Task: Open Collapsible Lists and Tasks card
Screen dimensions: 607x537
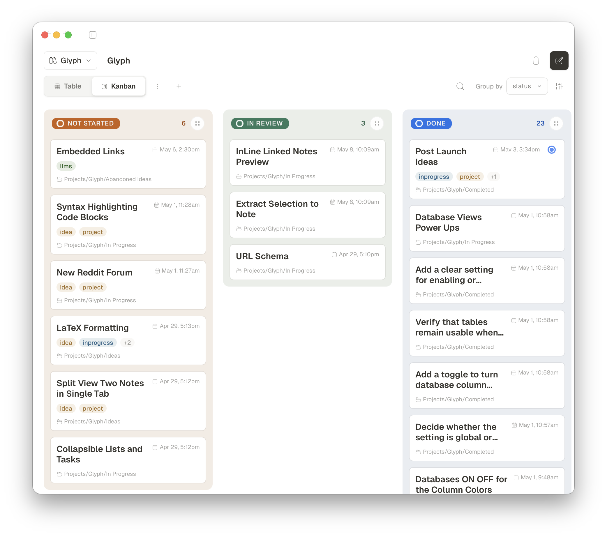Action: click(128, 460)
